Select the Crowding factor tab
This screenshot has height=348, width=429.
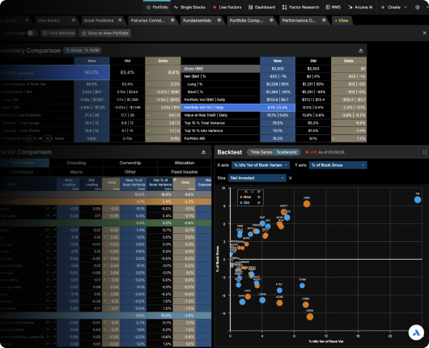coord(76,163)
